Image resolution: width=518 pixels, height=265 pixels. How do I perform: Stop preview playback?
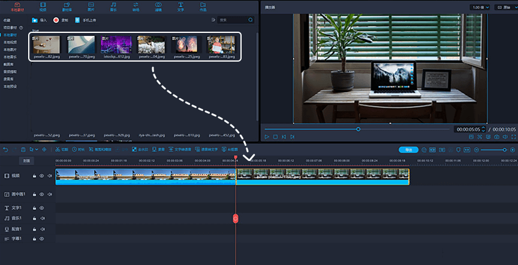pyautogui.click(x=276, y=137)
